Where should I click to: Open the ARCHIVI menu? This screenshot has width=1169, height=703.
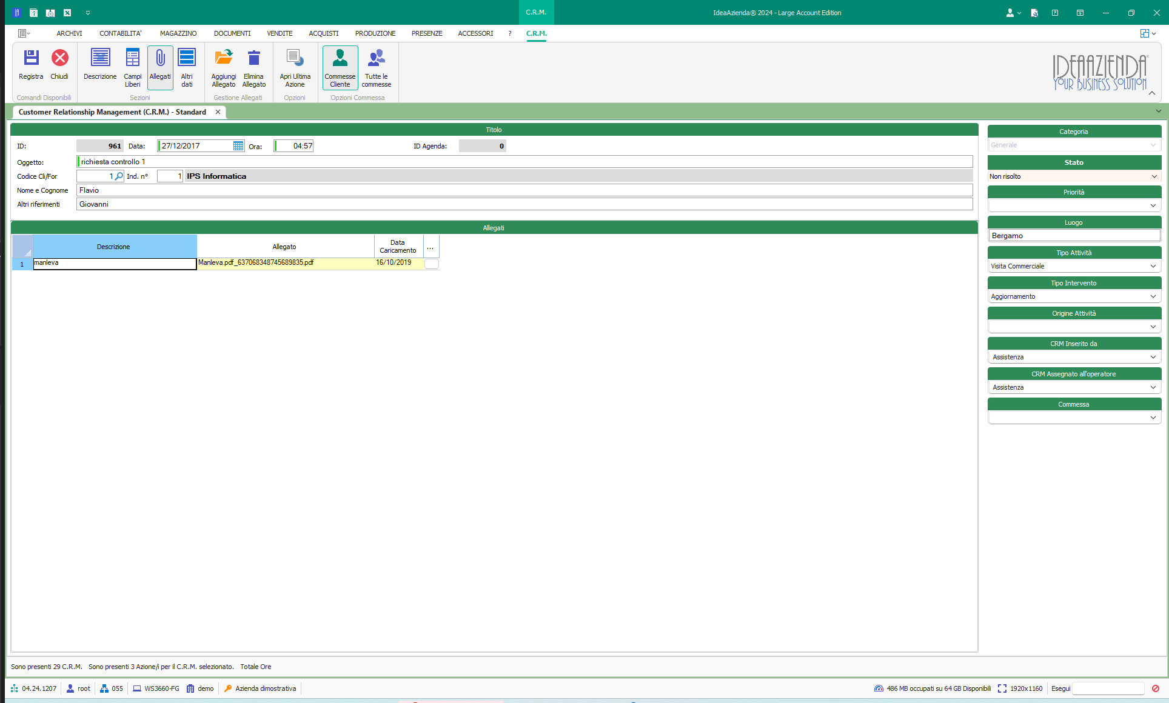[x=69, y=33]
